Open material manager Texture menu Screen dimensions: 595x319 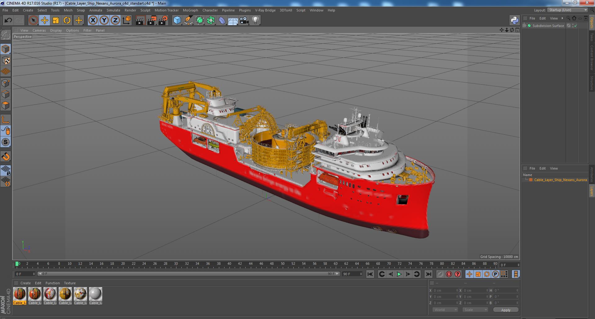point(70,283)
